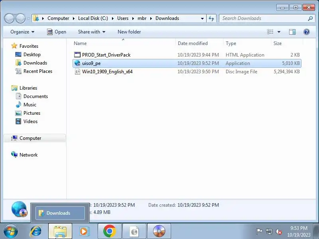Open recent pages dropdown next to navigation arrows

point(28,18)
